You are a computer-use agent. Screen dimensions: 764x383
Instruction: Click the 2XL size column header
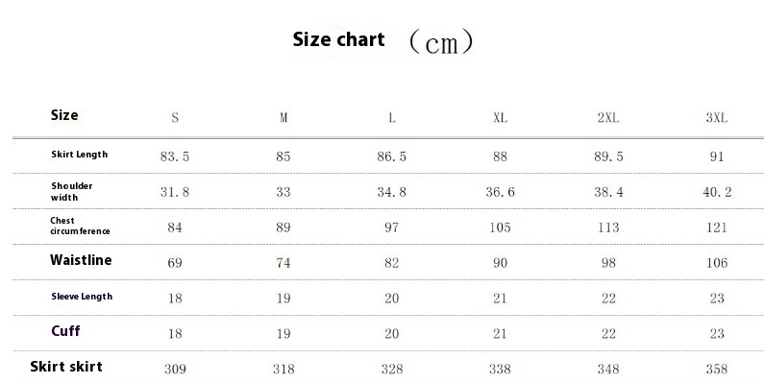point(608,118)
